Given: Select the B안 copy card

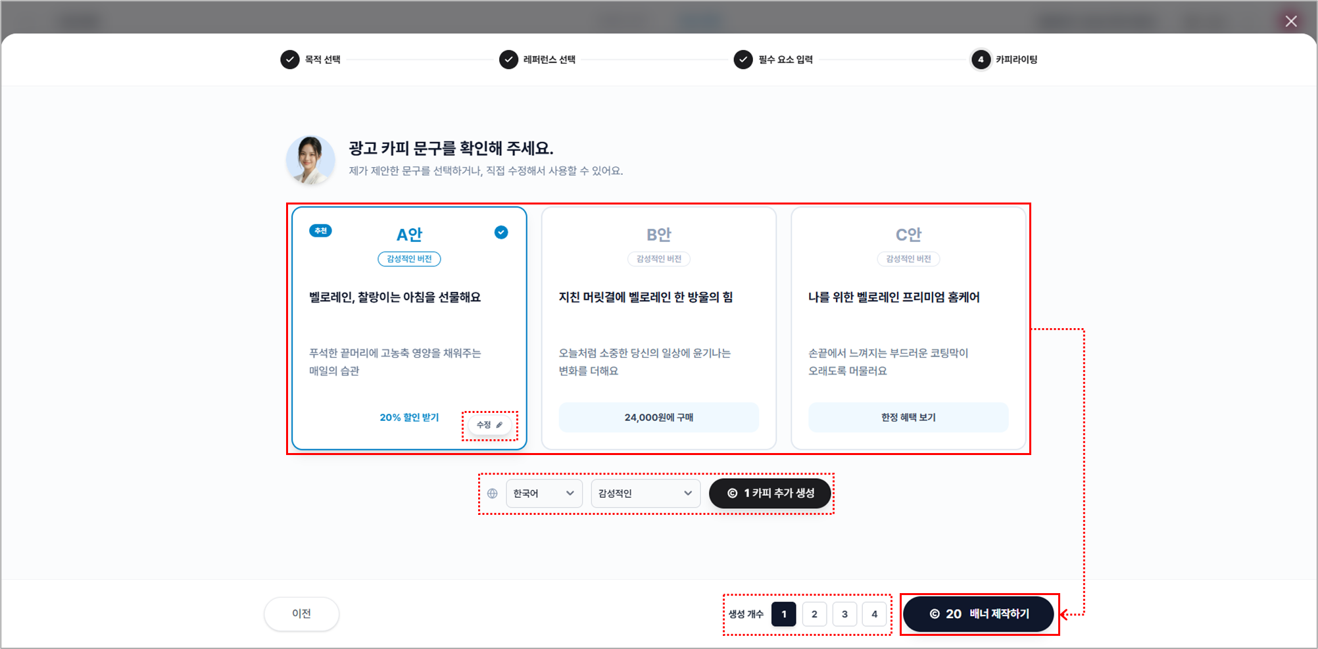Looking at the screenshot, I should point(658,329).
